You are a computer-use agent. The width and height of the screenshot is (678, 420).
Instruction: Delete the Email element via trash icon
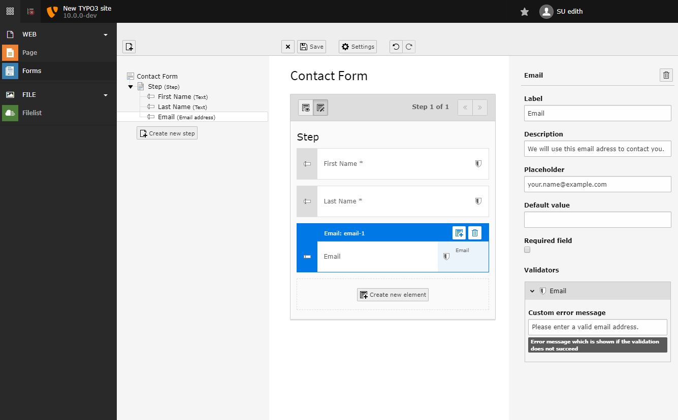click(x=474, y=232)
